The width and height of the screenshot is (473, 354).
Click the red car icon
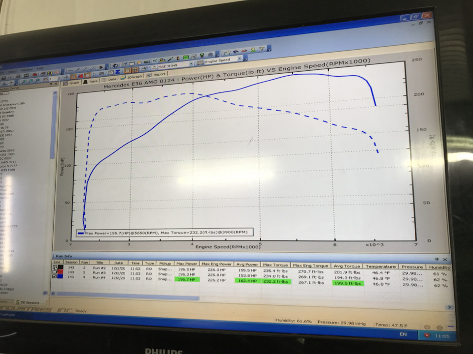[244, 51]
